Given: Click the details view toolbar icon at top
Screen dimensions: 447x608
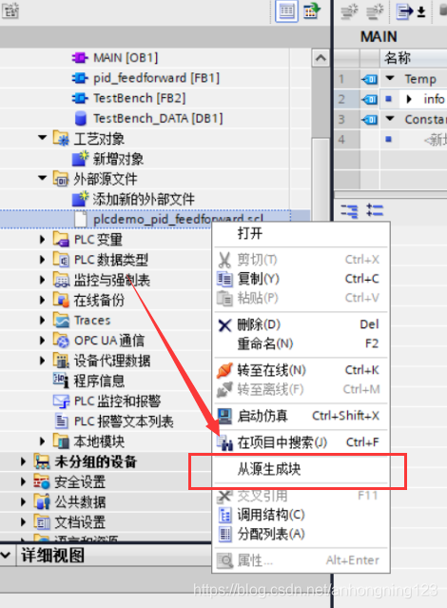Looking at the screenshot, I should click(x=286, y=11).
